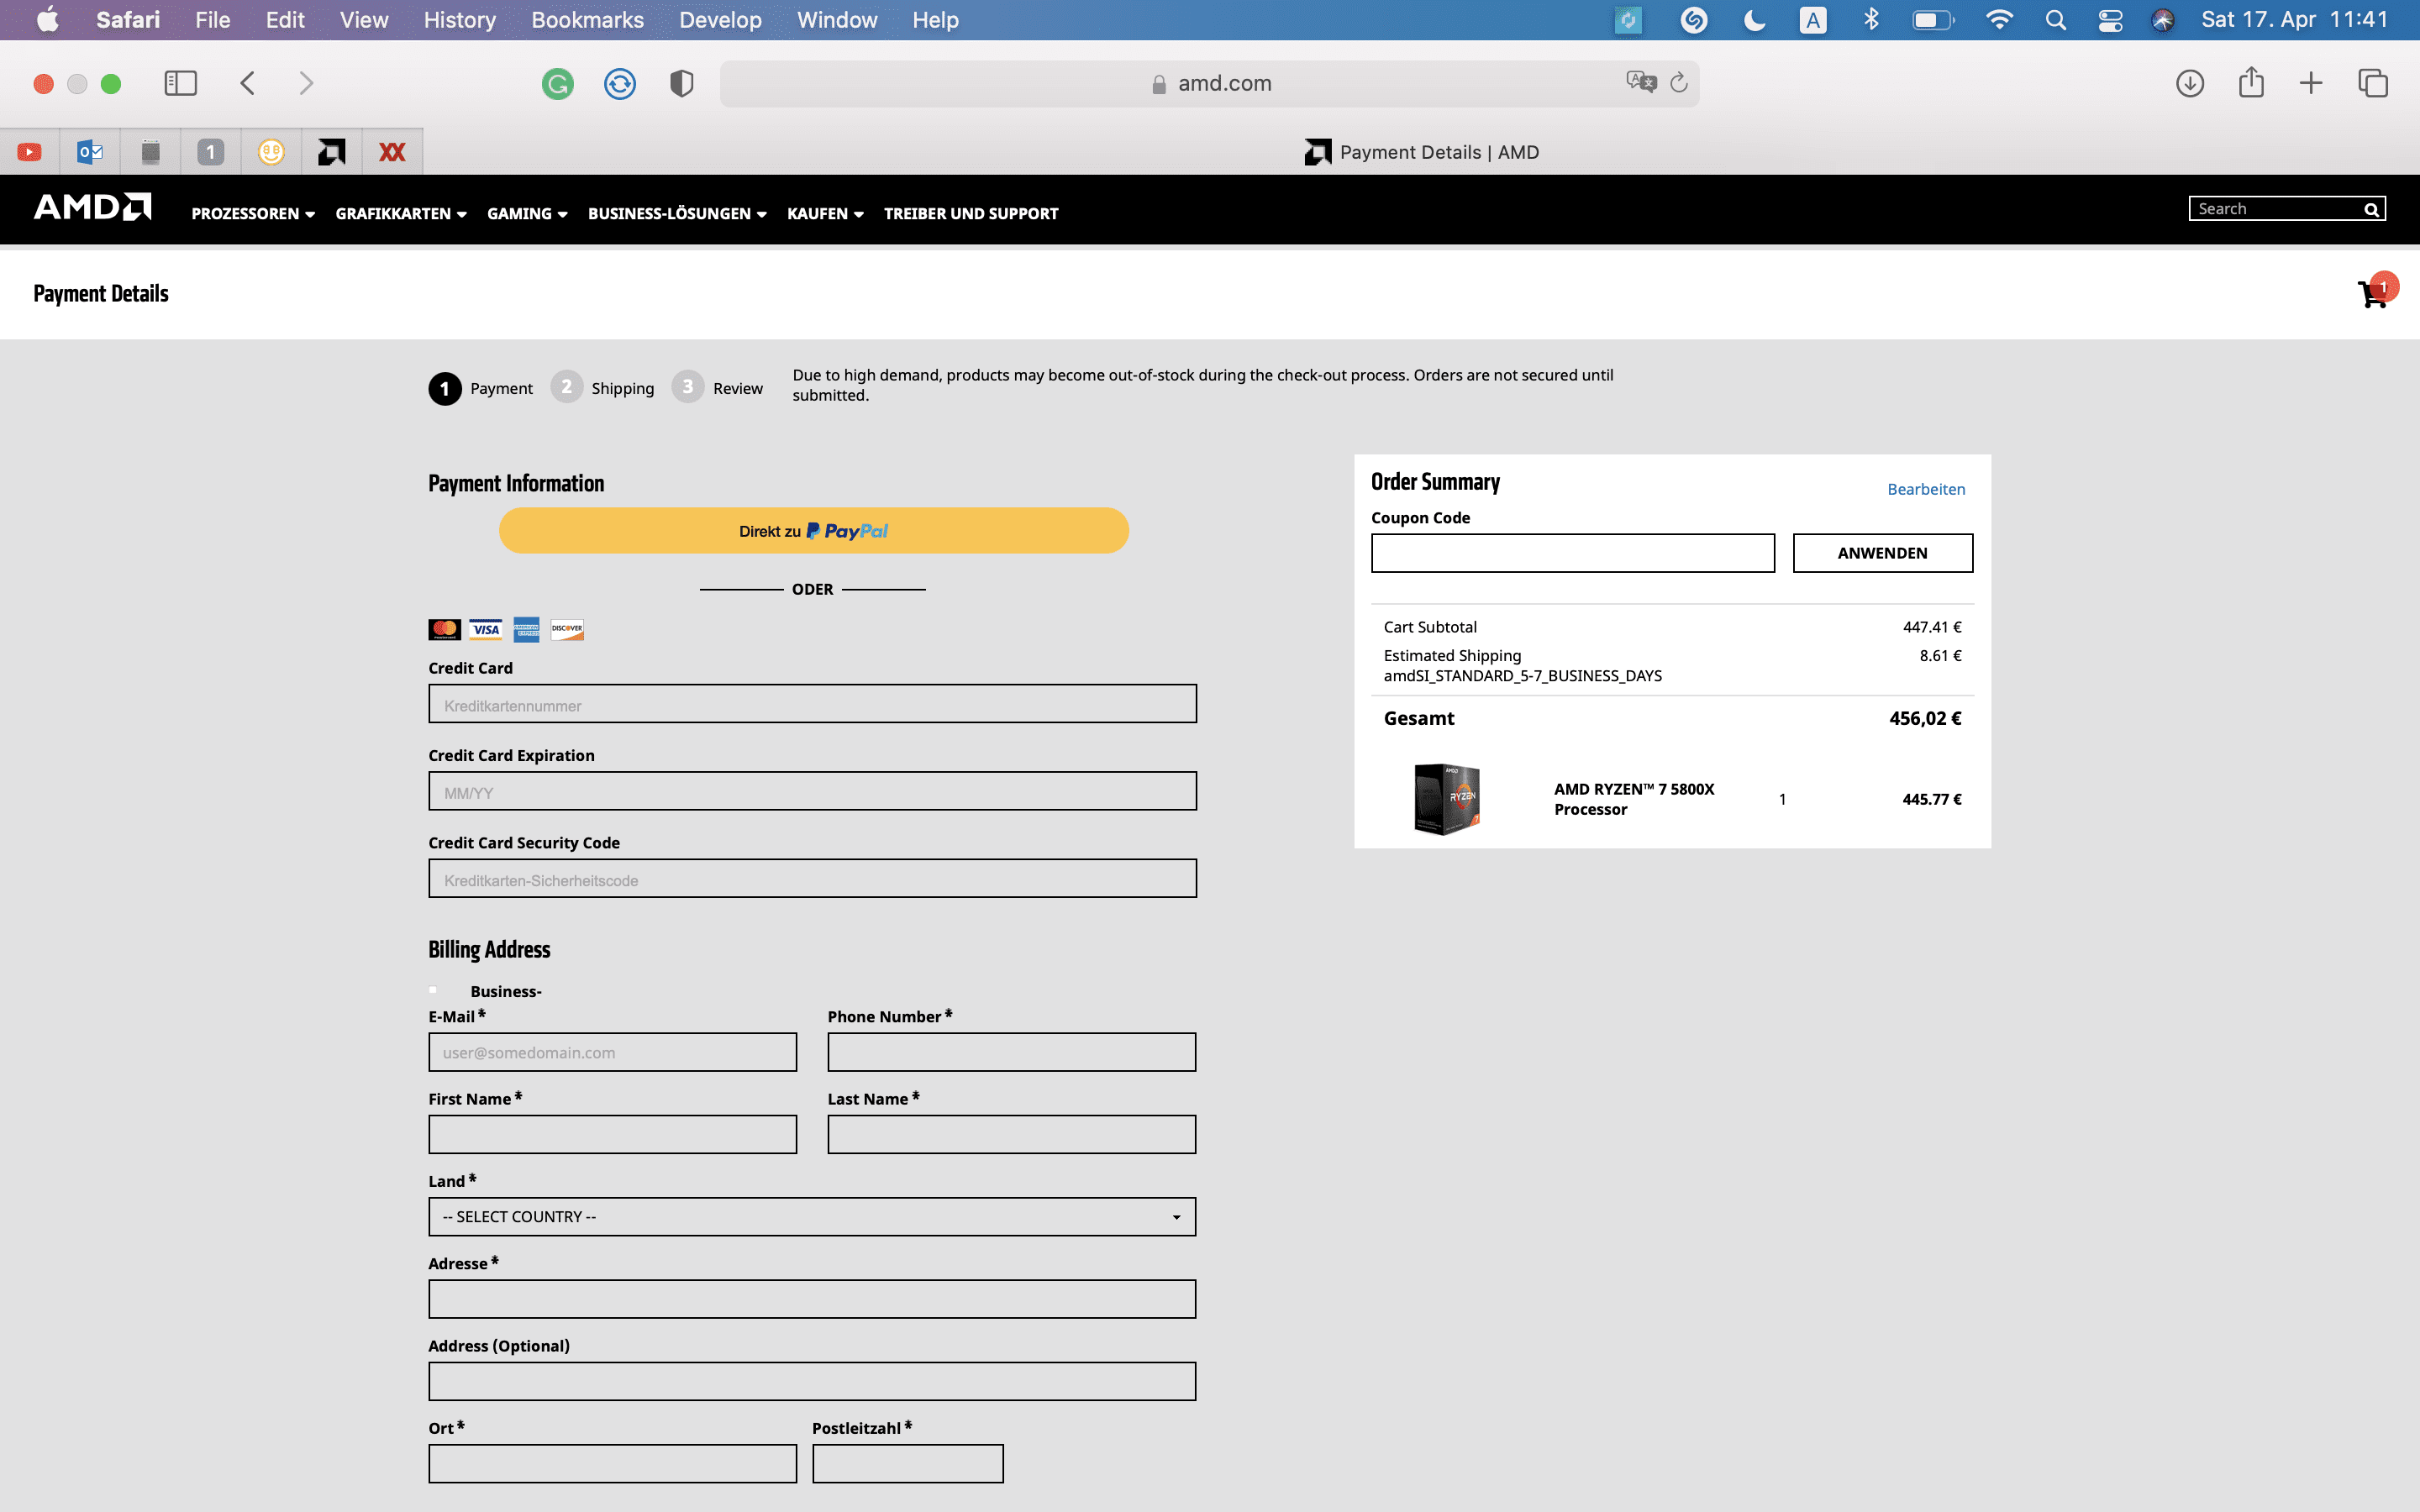This screenshot has height=1512, width=2420.
Task: Tick the Business checkbox
Action: [x=433, y=990]
